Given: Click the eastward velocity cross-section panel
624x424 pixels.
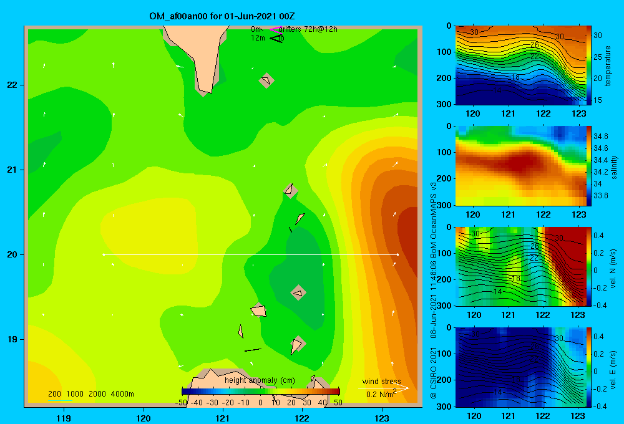Looking at the screenshot, I should [x=520, y=367].
